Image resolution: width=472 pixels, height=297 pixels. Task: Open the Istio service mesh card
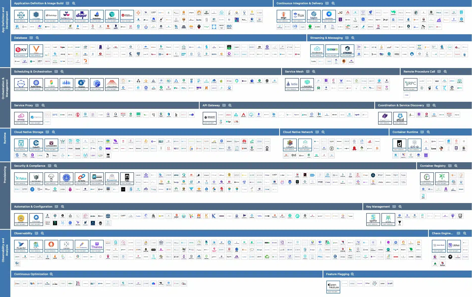tap(292, 84)
